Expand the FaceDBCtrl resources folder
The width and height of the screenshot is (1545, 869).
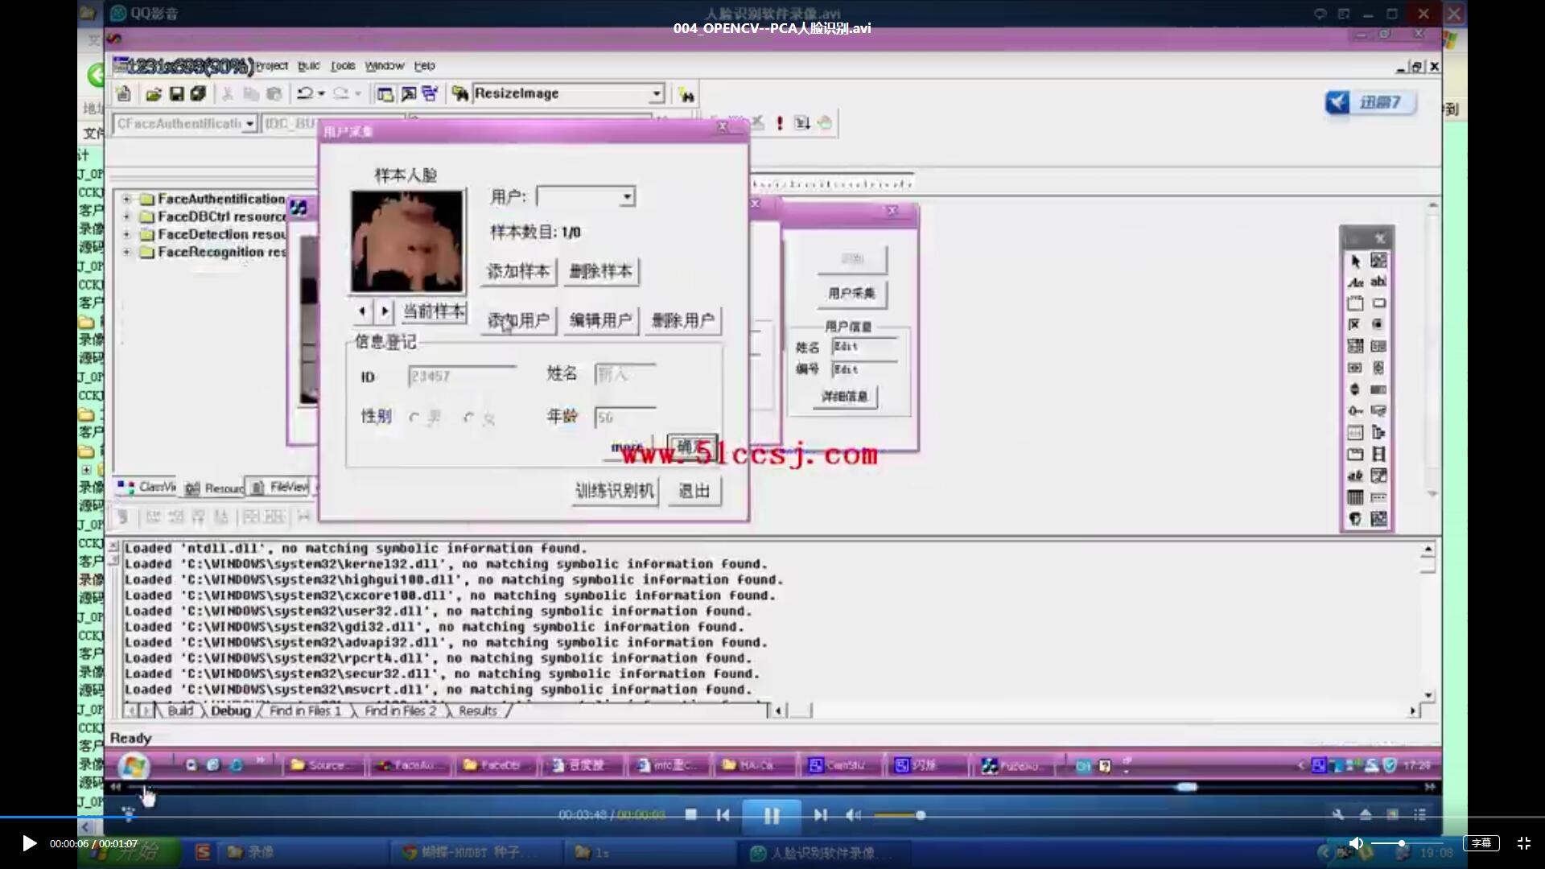tap(126, 216)
